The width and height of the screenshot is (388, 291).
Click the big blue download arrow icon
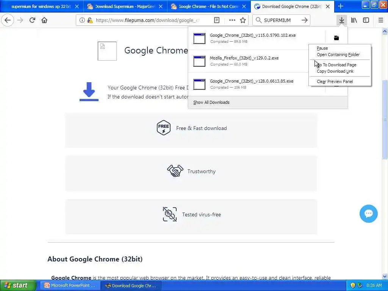89,92
